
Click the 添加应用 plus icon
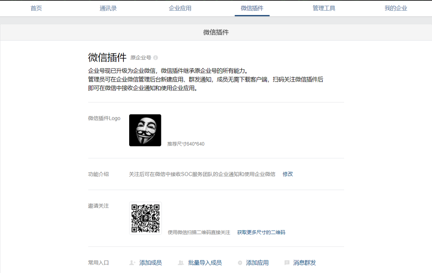click(x=240, y=263)
